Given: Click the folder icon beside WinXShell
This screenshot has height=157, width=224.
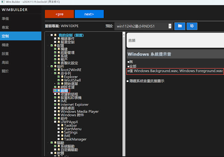Looking at the screenshot, I should 62,80.
